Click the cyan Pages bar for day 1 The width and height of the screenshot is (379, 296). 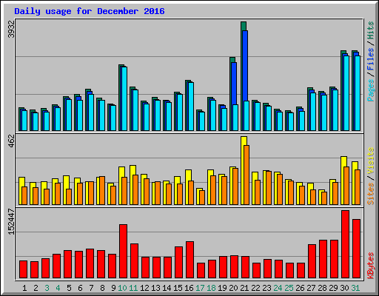(x=24, y=121)
